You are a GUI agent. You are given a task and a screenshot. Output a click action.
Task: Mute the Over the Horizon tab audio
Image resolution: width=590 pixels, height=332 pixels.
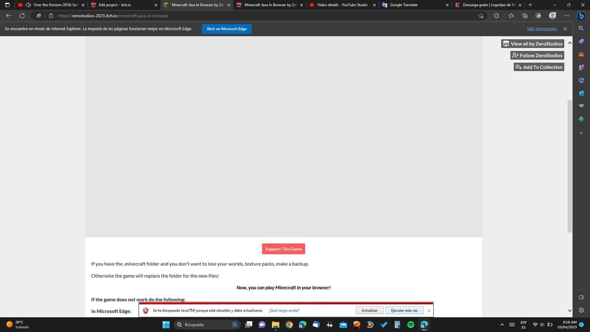point(29,5)
